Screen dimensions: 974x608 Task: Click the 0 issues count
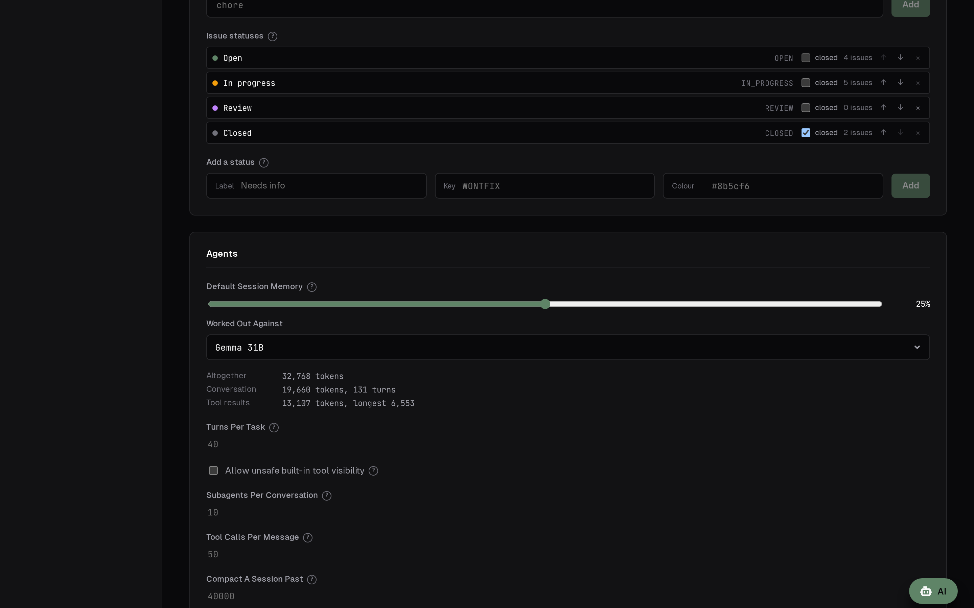click(x=858, y=107)
